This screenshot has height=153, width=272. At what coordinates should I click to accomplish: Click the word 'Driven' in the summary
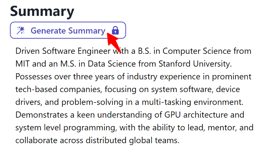(28, 51)
